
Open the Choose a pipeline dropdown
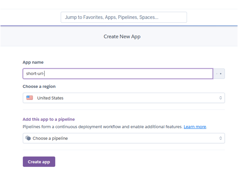tap(124, 138)
